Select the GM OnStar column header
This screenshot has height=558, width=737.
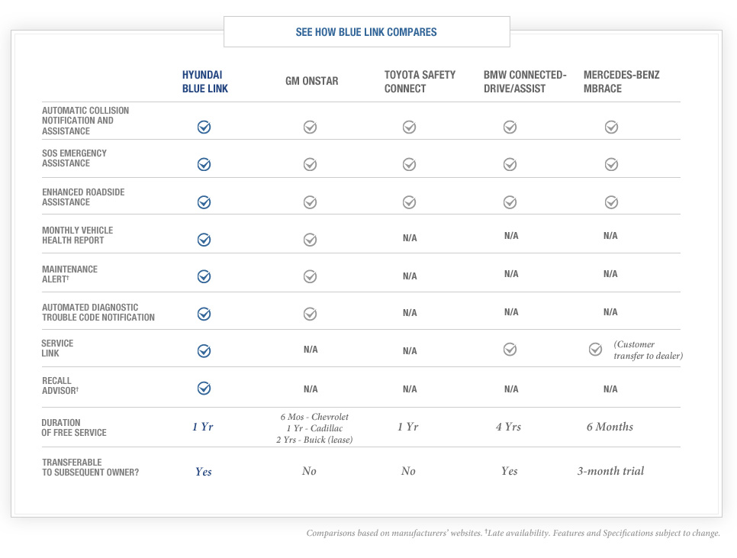click(x=311, y=82)
